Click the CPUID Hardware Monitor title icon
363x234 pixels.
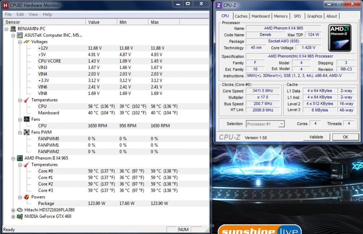[5, 5]
